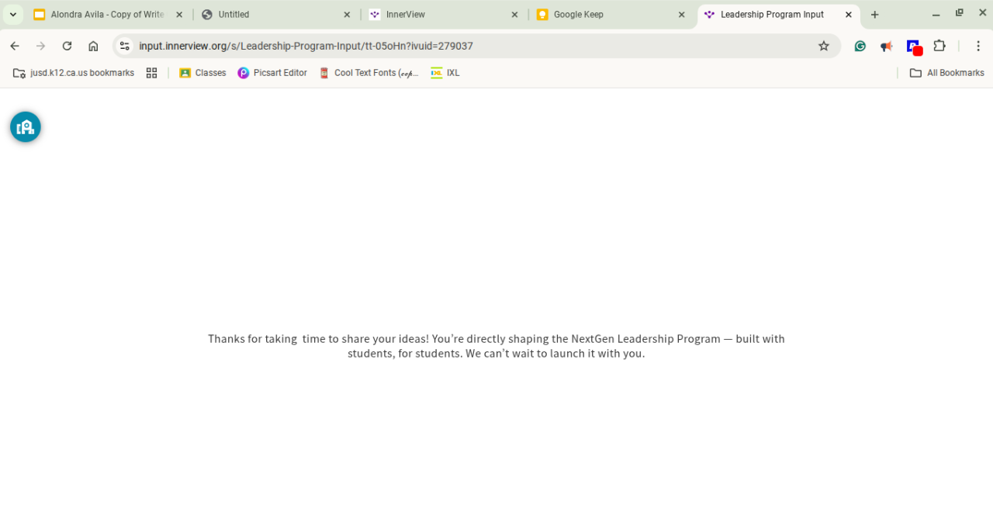Close the Google Keep tab
The image size is (993, 522).
click(682, 15)
